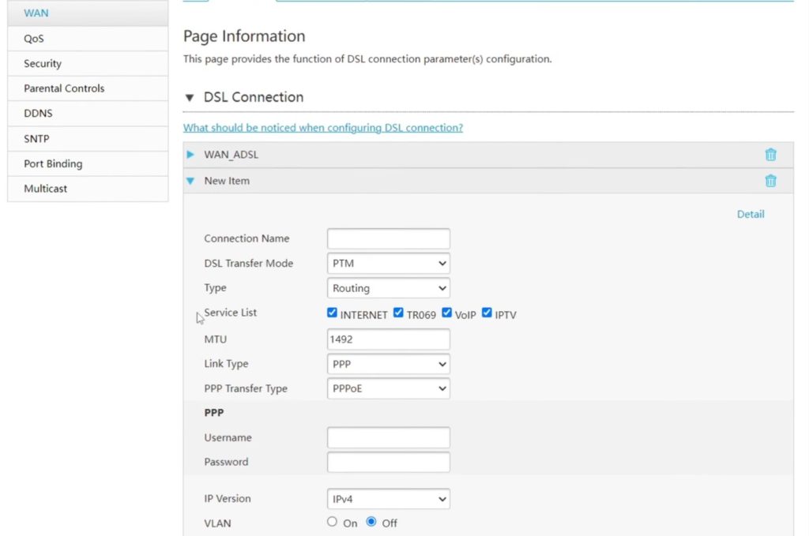Select VLAN Off radio button
This screenshot has width=809, height=536.
(x=371, y=523)
